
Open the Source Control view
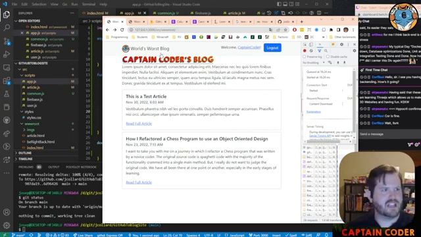[7, 41]
